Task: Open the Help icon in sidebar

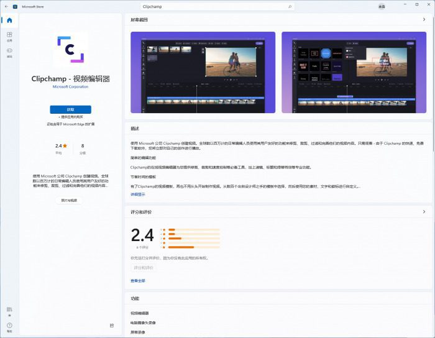Action: (x=9, y=327)
